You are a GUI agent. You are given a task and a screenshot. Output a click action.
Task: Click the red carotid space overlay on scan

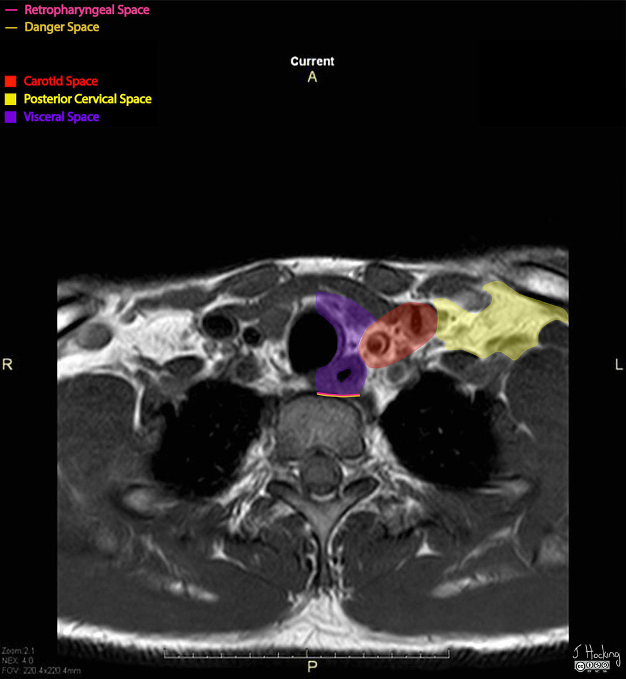[x=398, y=334]
